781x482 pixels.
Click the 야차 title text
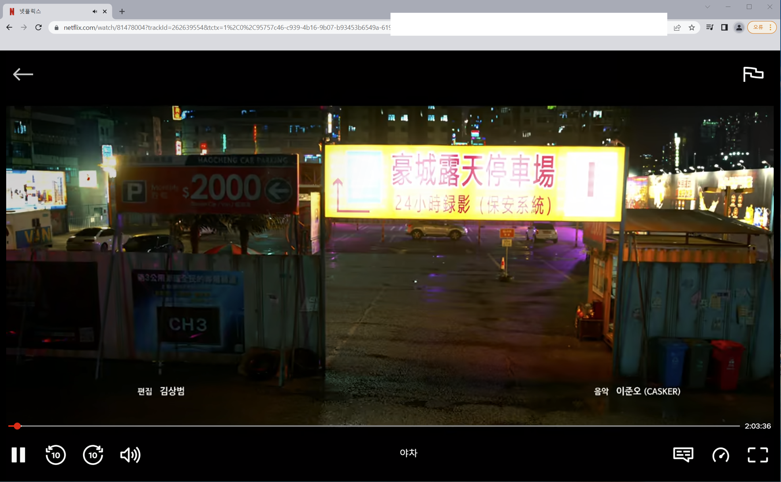[409, 453]
